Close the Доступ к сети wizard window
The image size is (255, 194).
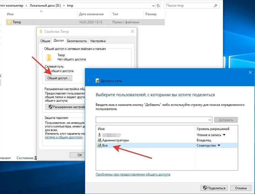point(250,72)
